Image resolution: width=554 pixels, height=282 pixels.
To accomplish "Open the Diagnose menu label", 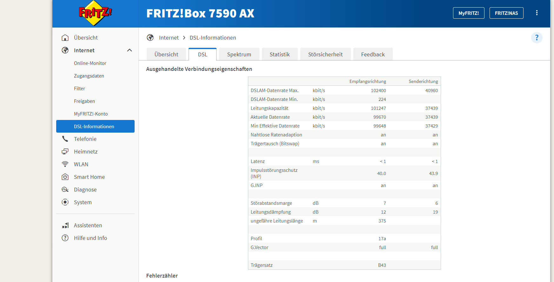I will tap(85, 190).
